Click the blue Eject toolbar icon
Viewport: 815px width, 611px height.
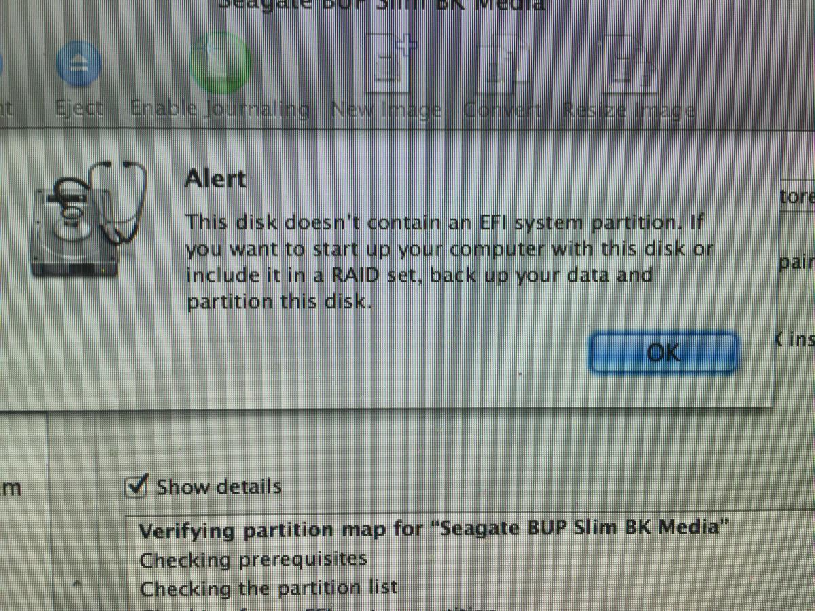(x=77, y=64)
